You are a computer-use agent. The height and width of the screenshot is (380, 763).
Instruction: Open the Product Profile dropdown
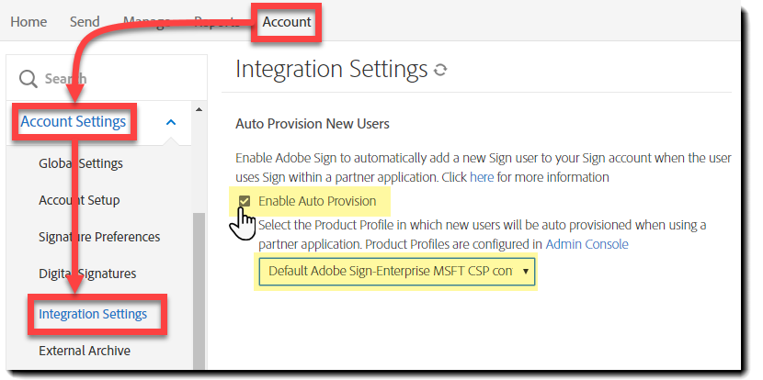click(x=397, y=272)
